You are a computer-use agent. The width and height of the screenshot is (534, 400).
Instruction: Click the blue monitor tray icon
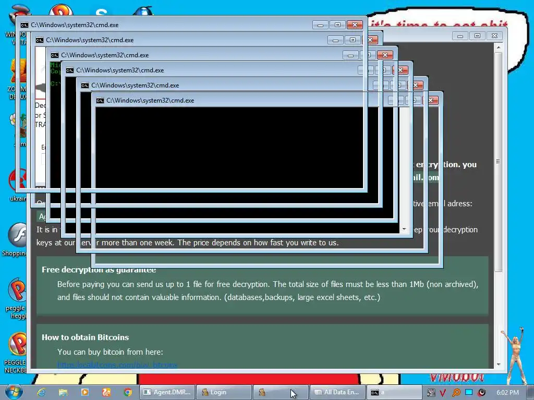click(x=469, y=392)
